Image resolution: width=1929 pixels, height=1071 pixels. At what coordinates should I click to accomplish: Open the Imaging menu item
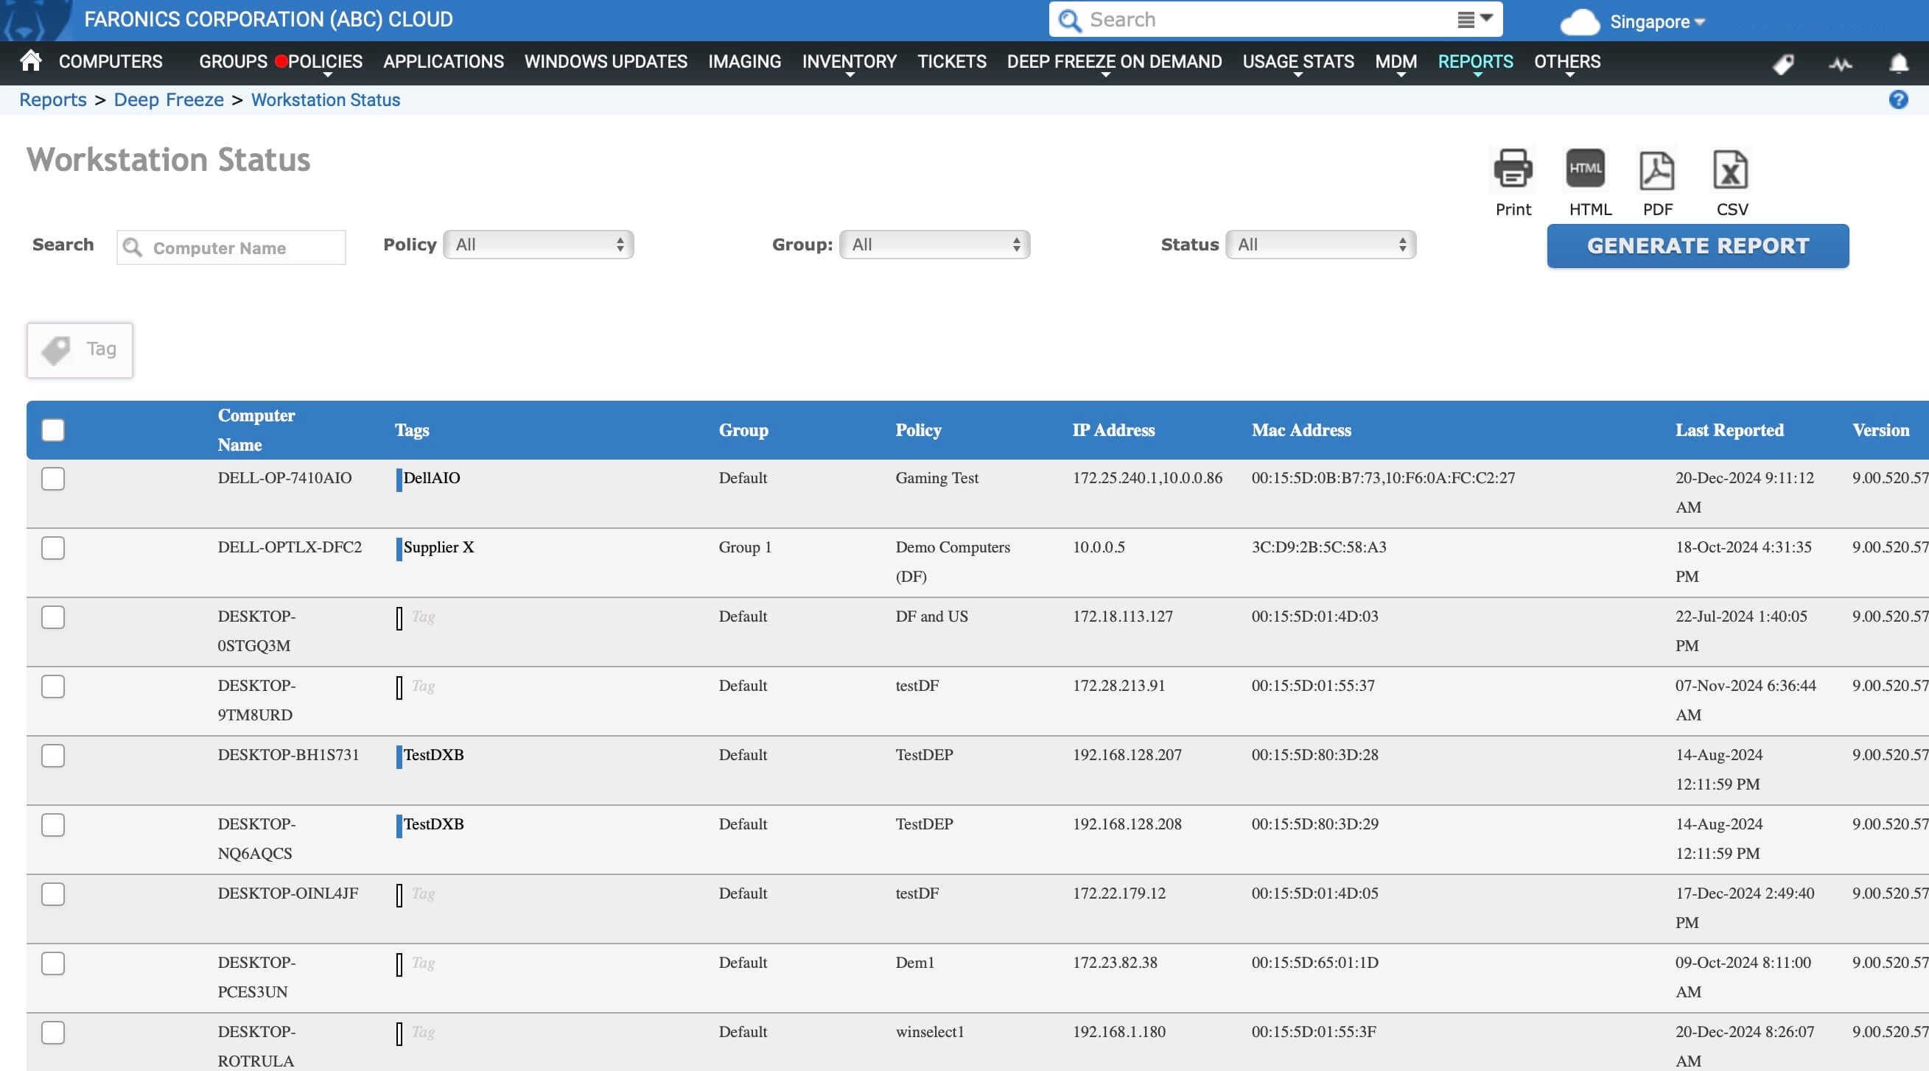tap(744, 61)
